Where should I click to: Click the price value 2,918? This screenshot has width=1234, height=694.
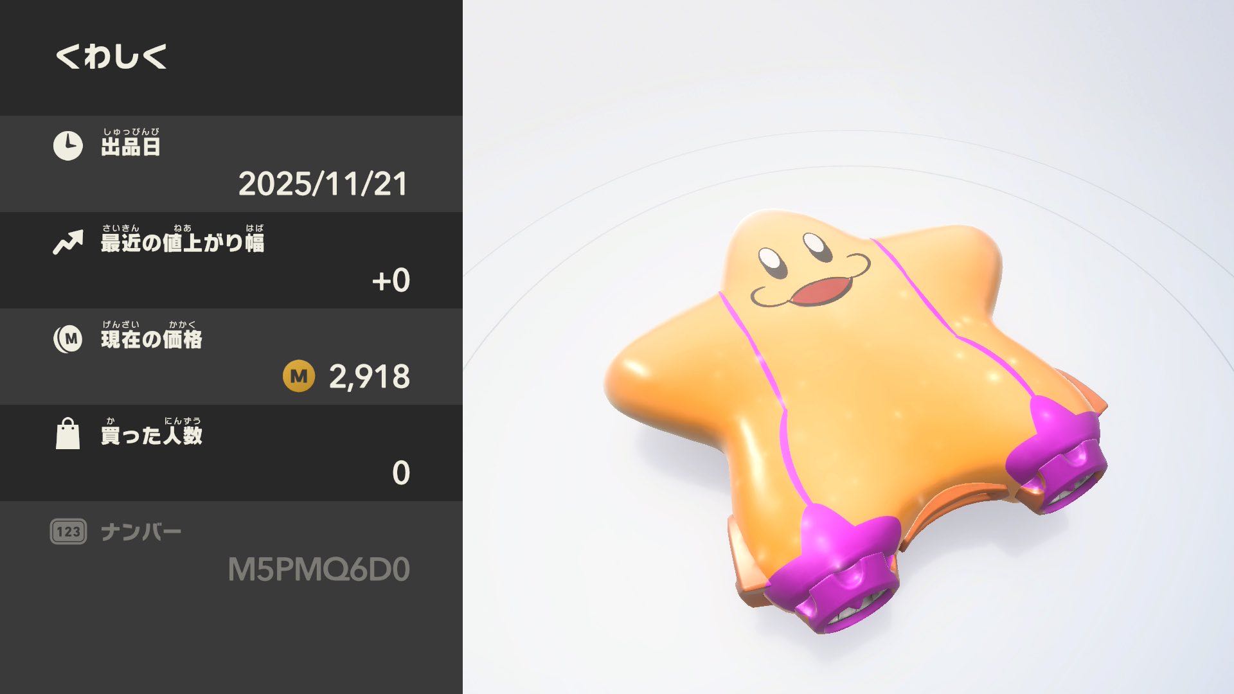(370, 377)
